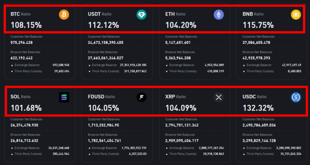The image size is (310, 165).
Task: Pick the exchange balance value 27,351,910,428.185
Action: click(x=133, y=65)
